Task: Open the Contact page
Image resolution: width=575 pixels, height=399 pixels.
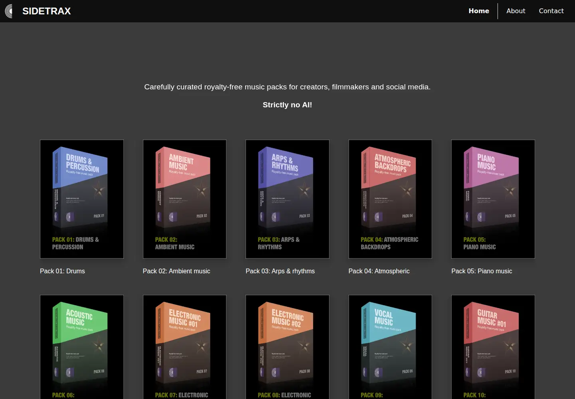Action: tap(551, 11)
